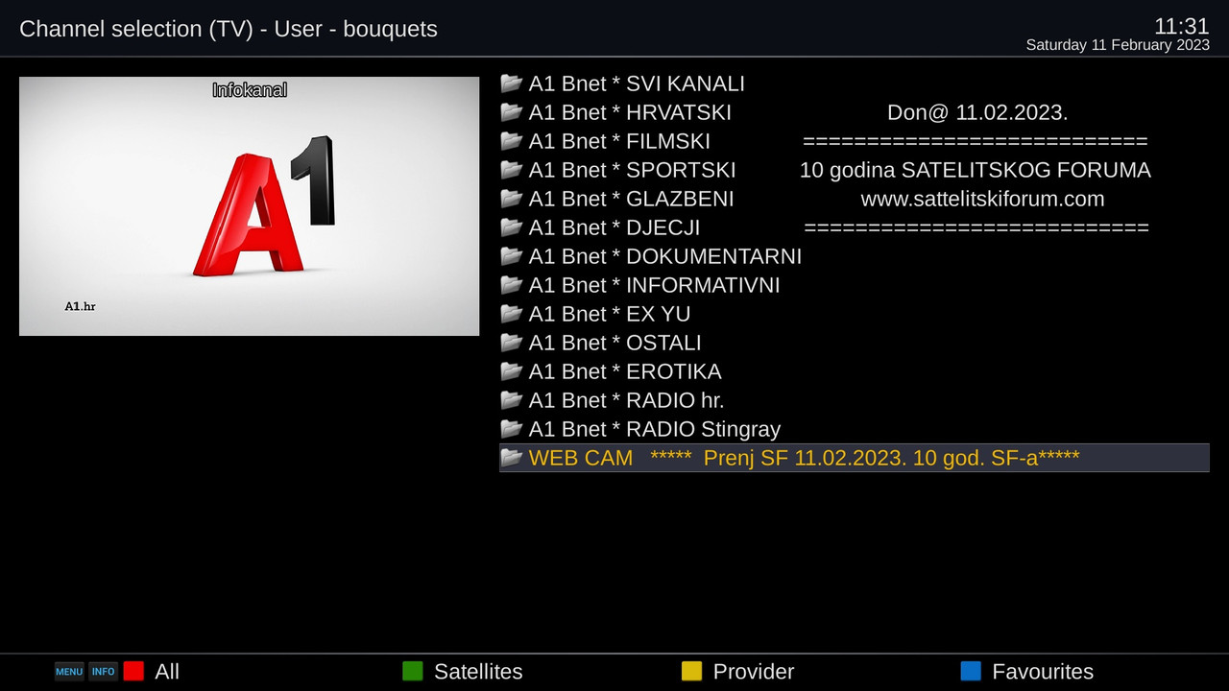Click the 11:31 clock display
The image size is (1229, 691).
(x=1181, y=26)
